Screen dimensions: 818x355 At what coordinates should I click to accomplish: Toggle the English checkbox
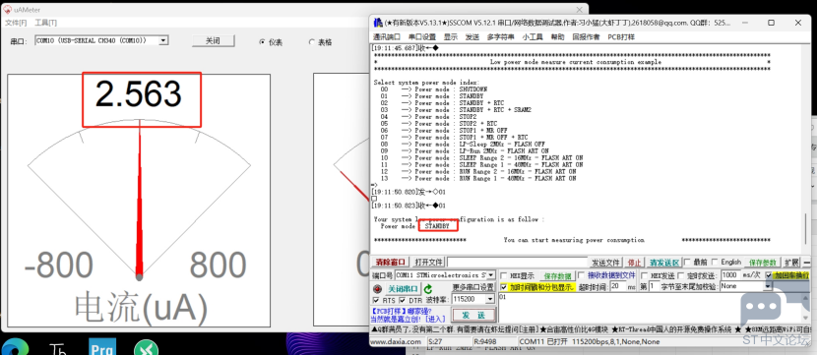tap(716, 263)
